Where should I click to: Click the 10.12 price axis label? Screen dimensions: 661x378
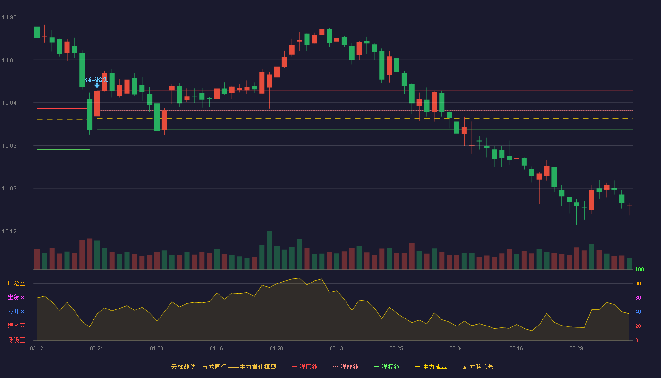click(x=9, y=231)
